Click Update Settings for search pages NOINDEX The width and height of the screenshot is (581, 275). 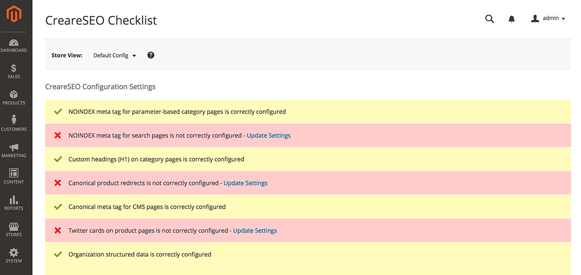point(269,136)
